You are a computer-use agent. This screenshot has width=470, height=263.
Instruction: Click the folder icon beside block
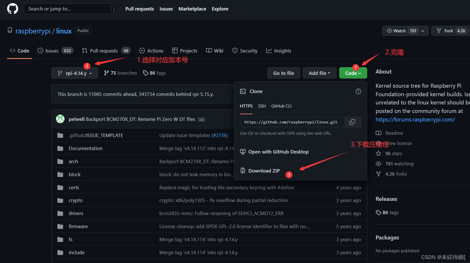[x=60, y=174]
